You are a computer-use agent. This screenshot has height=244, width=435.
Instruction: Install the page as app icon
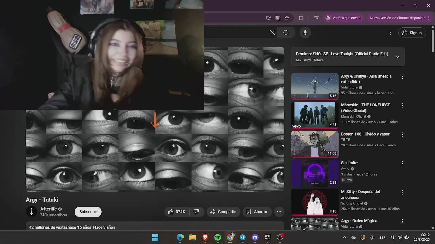[269, 18]
